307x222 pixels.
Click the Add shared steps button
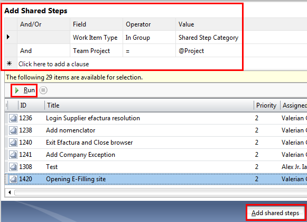275,213
